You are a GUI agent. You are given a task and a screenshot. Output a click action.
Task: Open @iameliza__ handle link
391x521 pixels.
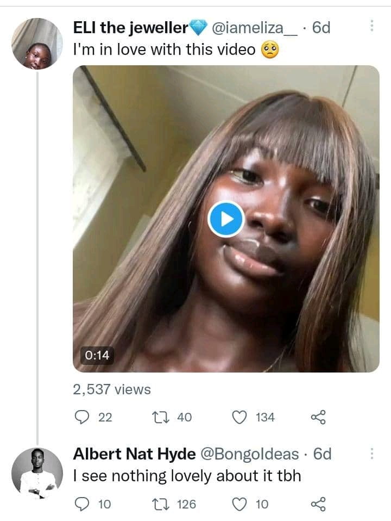[x=255, y=28]
